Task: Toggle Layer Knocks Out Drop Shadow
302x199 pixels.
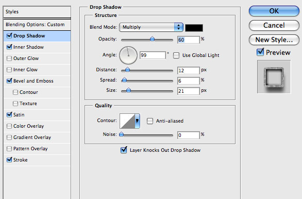Action: (124, 150)
